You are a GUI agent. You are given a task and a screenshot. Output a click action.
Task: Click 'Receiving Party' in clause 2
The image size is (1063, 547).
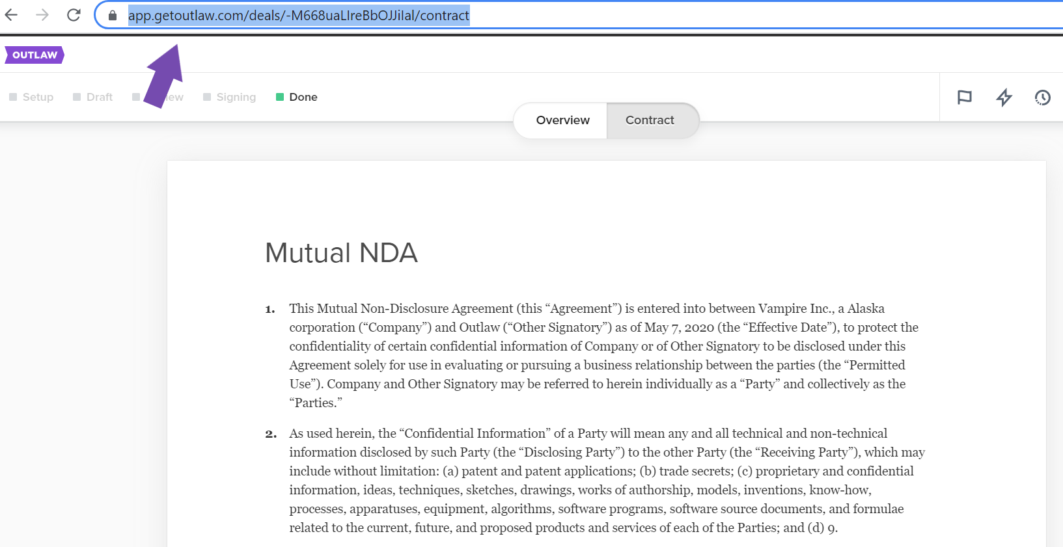(x=805, y=452)
